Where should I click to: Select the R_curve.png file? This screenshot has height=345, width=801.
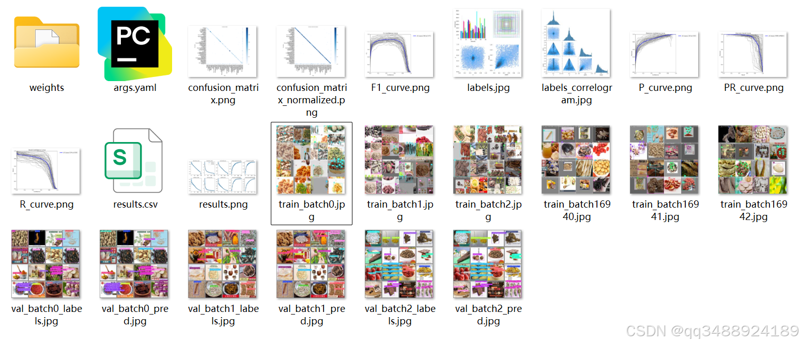[x=47, y=171]
